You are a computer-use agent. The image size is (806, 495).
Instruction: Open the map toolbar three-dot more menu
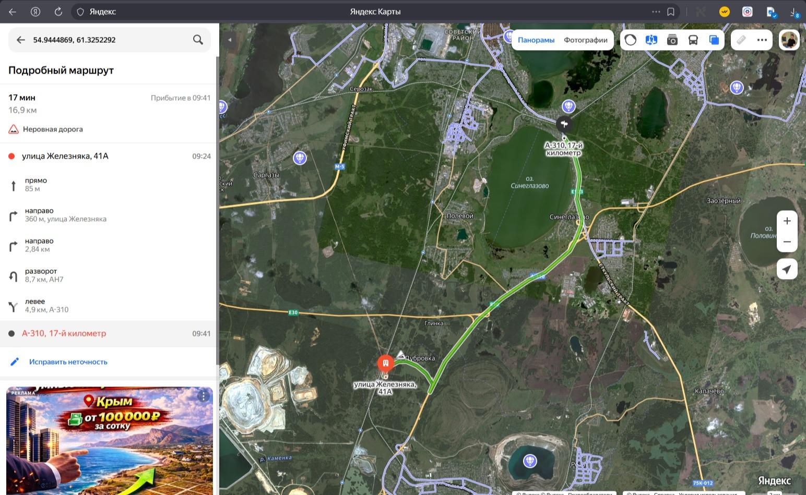tap(762, 40)
